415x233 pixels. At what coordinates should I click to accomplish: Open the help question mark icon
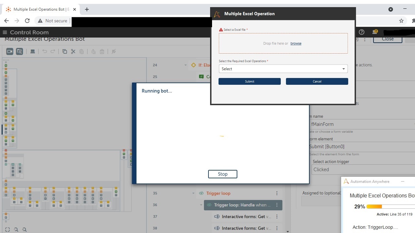(x=362, y=32)
